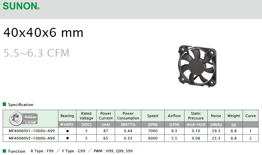Viewport: 262px width, 155px height.
Task: Click the green Function section marker
Action: point(4,151)
